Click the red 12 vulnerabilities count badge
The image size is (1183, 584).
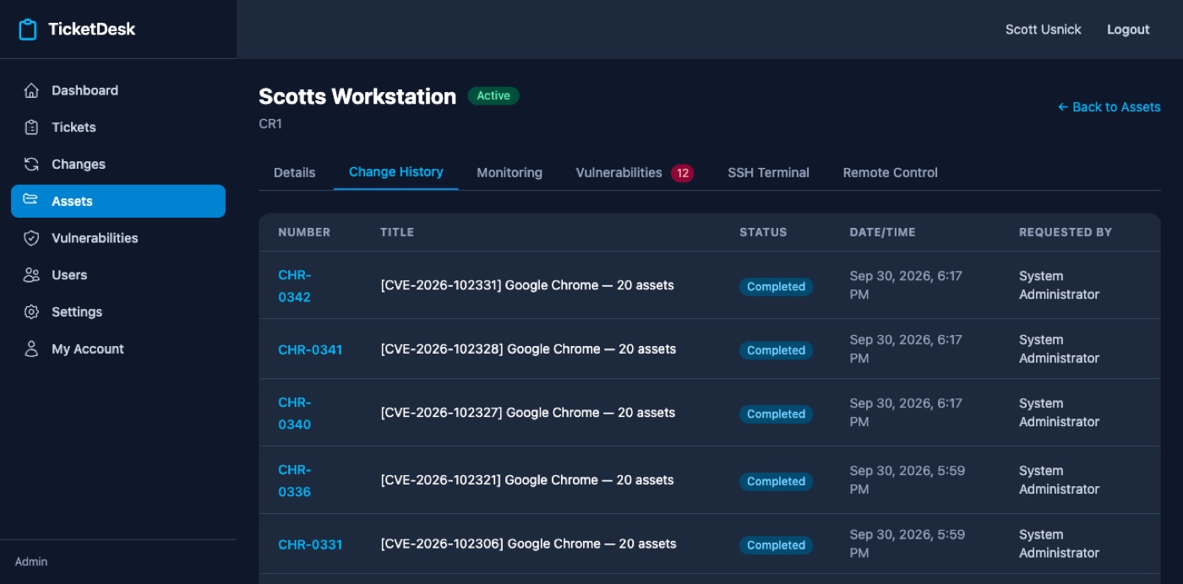click(x=682, y=173)
